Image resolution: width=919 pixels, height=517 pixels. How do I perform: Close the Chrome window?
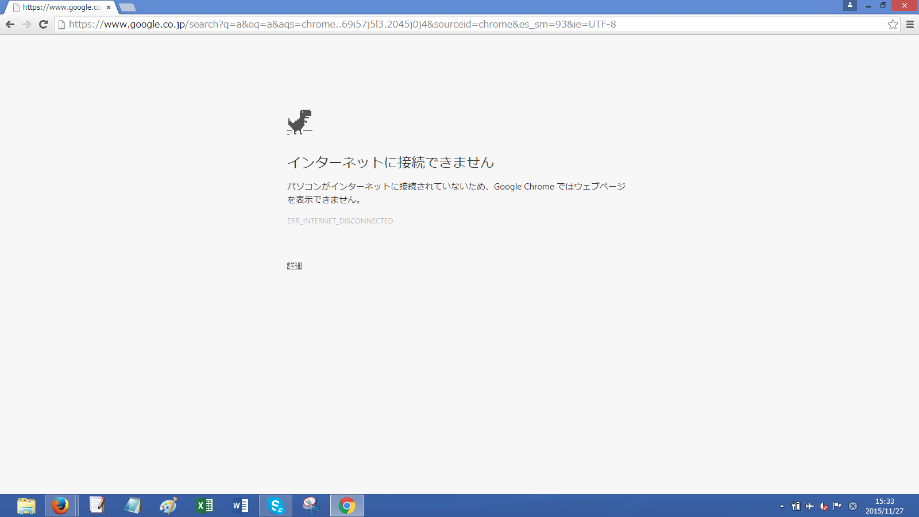pos(905,6)
